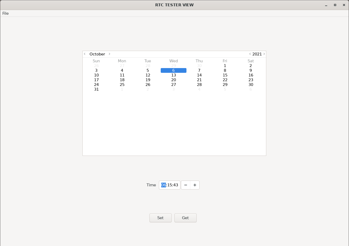Viewport: 349px width, 246px height.
Task: Increase time with the plus button
Action: 195,185
